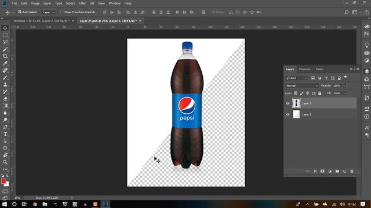The image size is (371, 208).
Task: Switch to the Paths tab
Action: [319, 69]
